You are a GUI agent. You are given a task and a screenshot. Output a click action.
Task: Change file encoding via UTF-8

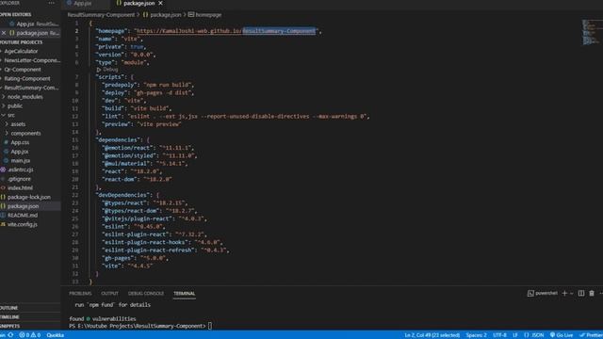pos(499,335)
